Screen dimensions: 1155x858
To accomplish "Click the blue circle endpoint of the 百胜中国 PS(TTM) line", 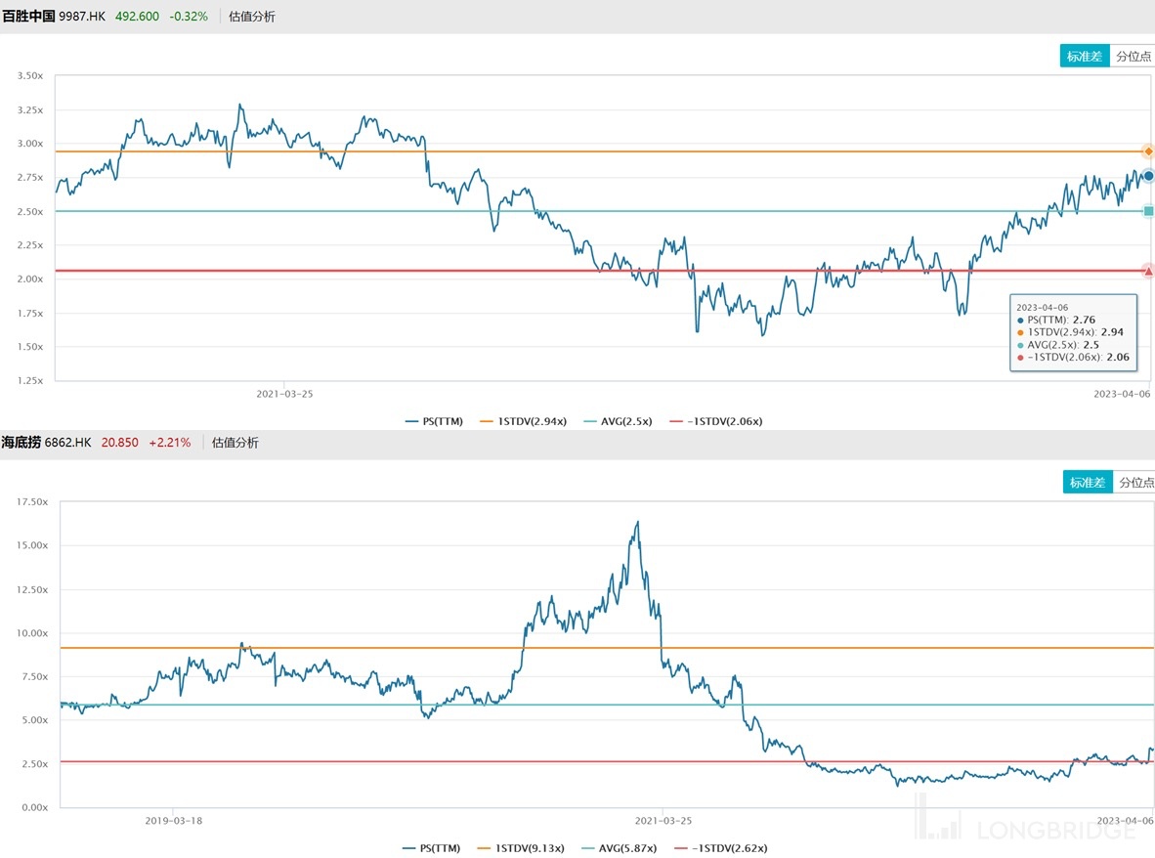I will click(1148, 176).
